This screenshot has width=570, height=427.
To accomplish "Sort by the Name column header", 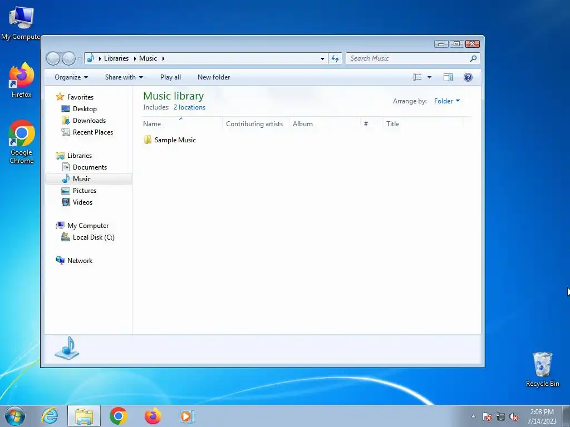I will pos(182,124).
